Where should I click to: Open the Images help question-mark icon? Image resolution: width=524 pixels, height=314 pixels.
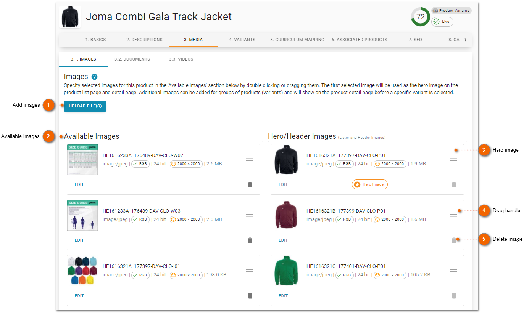pos(95,77)
